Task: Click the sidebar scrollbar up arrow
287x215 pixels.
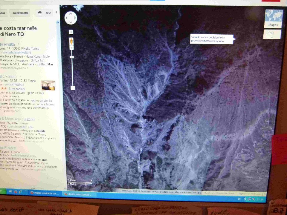Action: [x=58, y=22]
